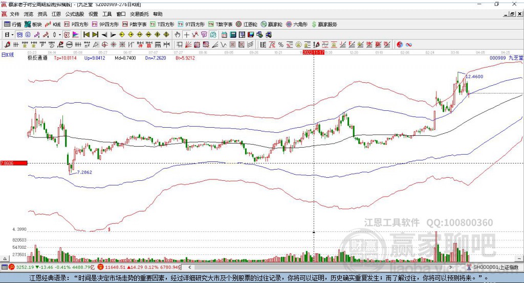The height and width of the screenshot is (283, 524).
Task: Expand the candlestick style dropdown arrow
Action: click(x=60, y=35)
